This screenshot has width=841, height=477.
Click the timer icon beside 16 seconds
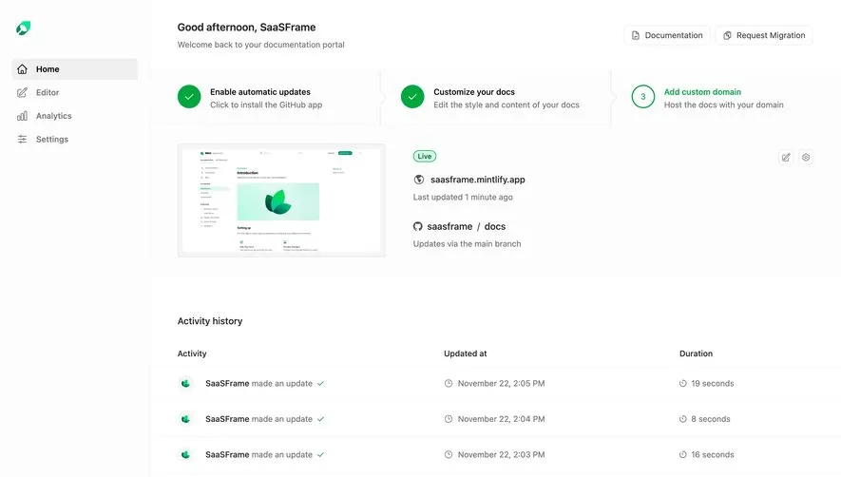[x=682, y=454]
